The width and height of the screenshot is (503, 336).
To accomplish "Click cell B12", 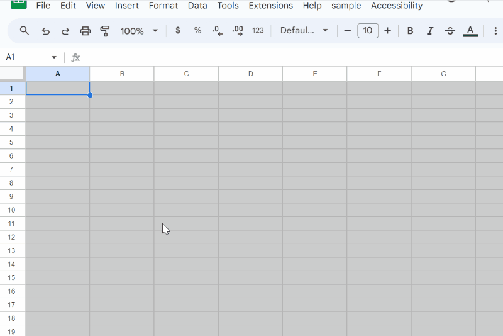I will click(x=122, y=237).
